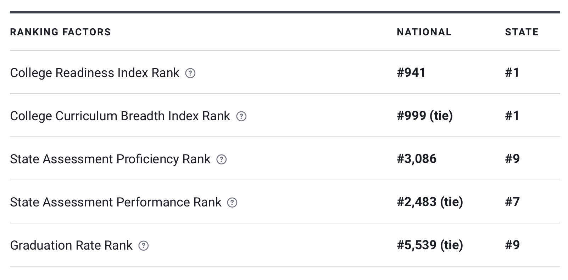Viewport: 568px width, 280px height.
Task: Click the State column header
Action: click(522, 32)
